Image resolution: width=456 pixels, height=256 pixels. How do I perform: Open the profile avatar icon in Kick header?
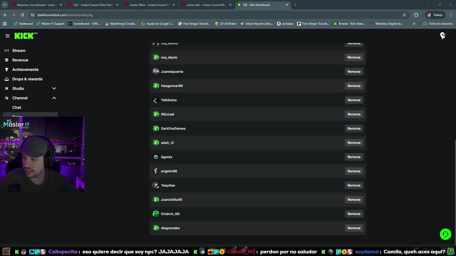click(x=443, y=36)
